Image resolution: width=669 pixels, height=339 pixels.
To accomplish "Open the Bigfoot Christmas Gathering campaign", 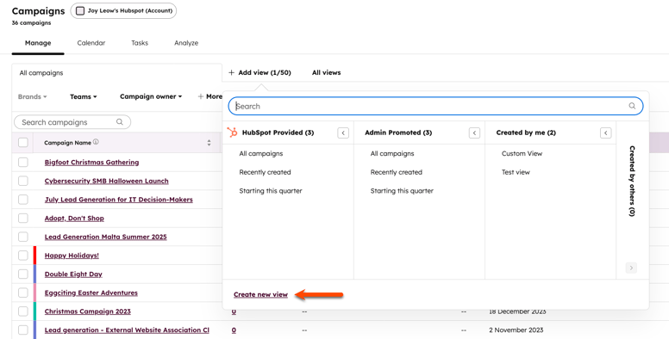I will point(91,163).
